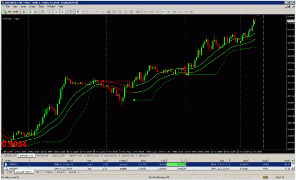The width and height of the screenshot is (296, 180).
Task: Toggle chart auto scroll
Action: [x=56, y=12]
